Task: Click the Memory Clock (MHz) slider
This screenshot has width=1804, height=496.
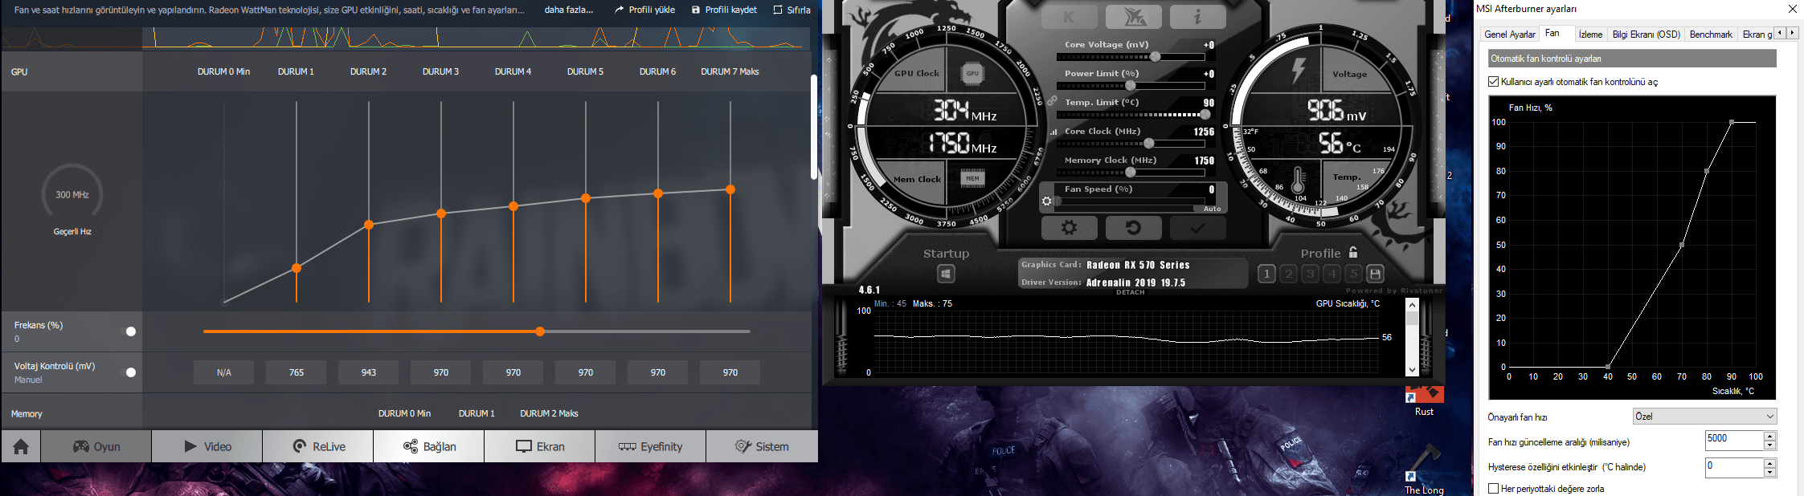Action: point(1131,173)
